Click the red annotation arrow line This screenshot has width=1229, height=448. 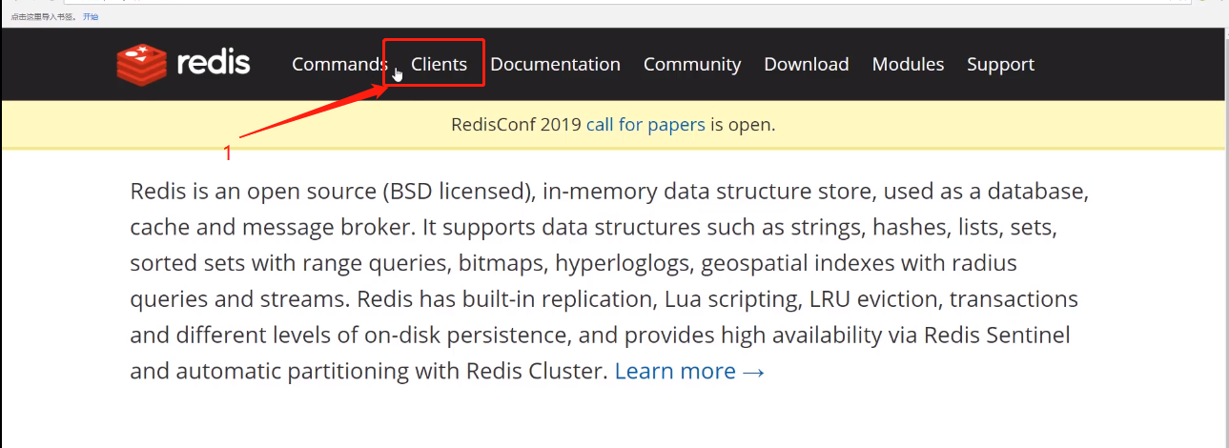pyautogui.click(x=305, y=114)
